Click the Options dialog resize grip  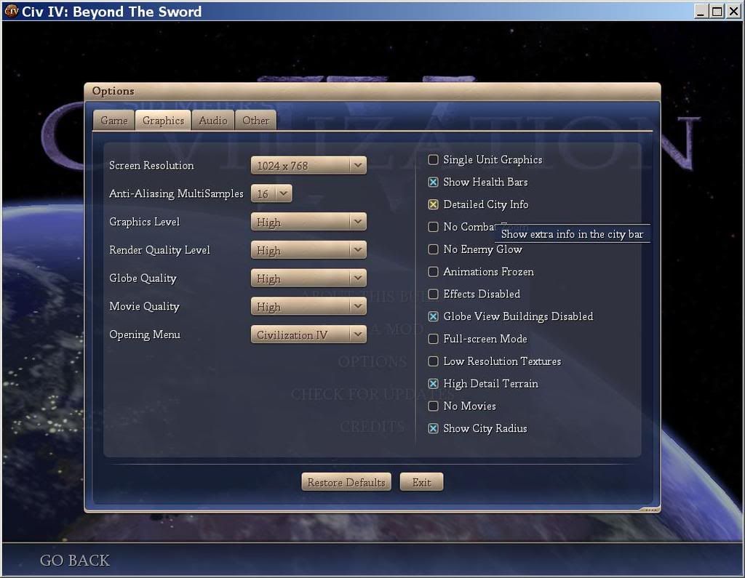(650, 510)
